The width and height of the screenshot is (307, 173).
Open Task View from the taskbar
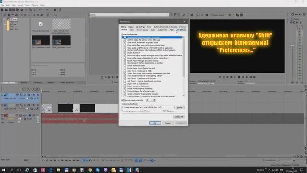click(x=19, y=170)
